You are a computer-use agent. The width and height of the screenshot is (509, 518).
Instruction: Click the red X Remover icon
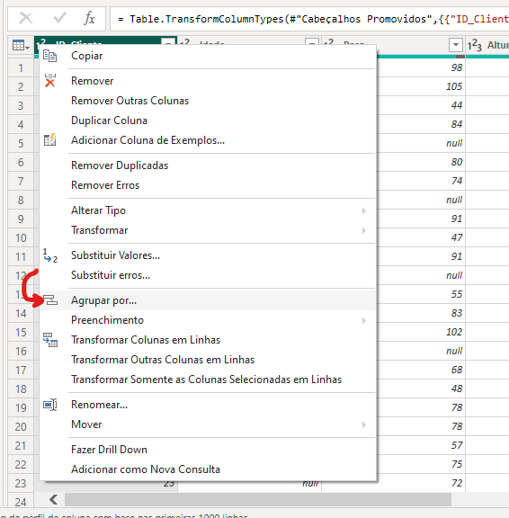(x=49, y=81)
